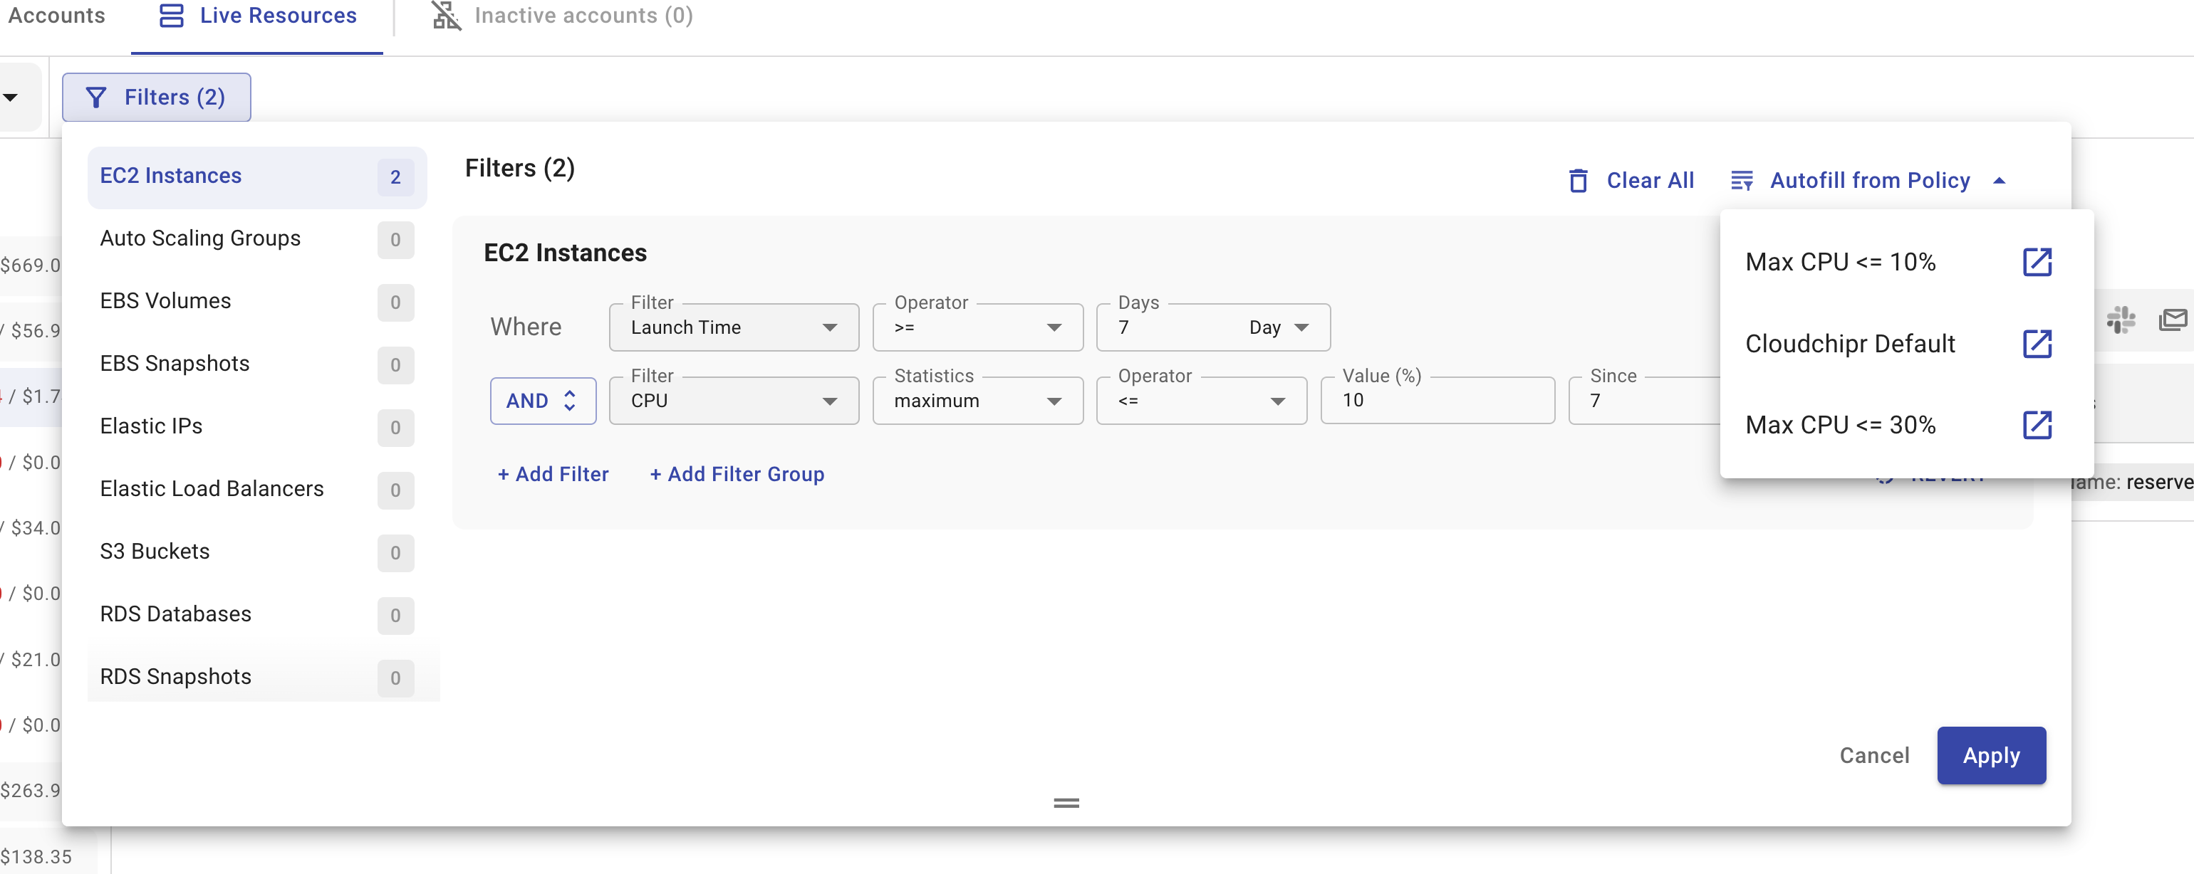Screen dimensions: 2194x874
Task: Choose Max CPU <= 30% policy
Action: tap(1840, 425)
